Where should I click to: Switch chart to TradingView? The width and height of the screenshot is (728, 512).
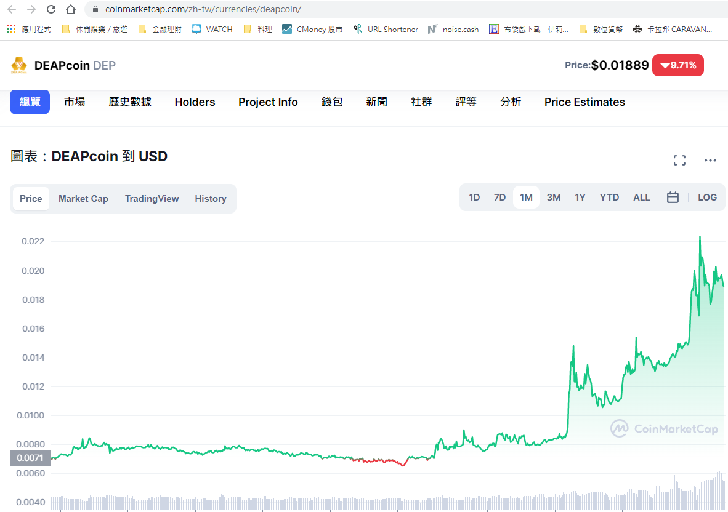coord(152,199)
